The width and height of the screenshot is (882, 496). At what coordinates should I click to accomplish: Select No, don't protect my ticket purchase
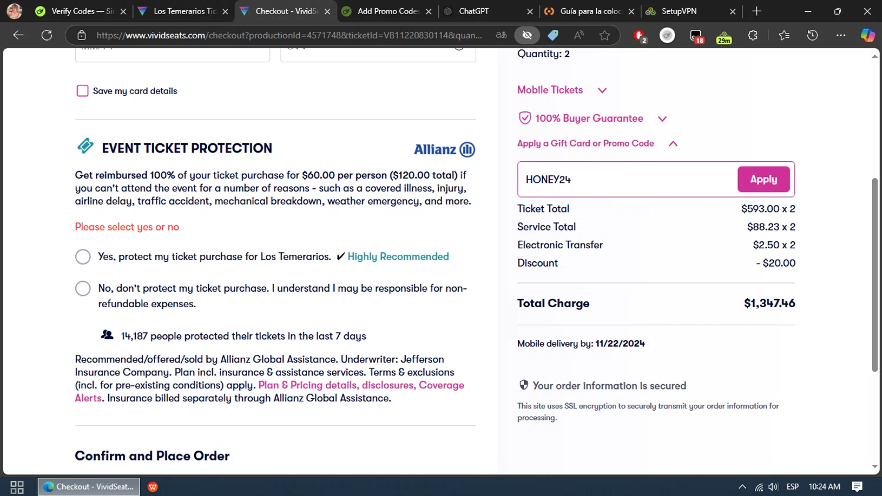[83, 288]
